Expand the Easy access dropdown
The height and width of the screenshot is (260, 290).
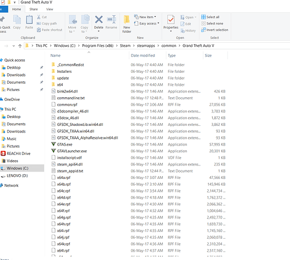pos(147,23)
